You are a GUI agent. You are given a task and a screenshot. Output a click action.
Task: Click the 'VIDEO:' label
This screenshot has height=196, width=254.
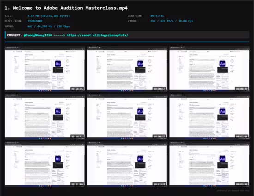point(133,21)
